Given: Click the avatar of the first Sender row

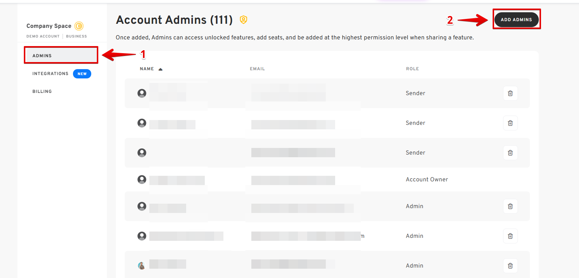Looking at the screenshot, I should click(x=142, y=93).
